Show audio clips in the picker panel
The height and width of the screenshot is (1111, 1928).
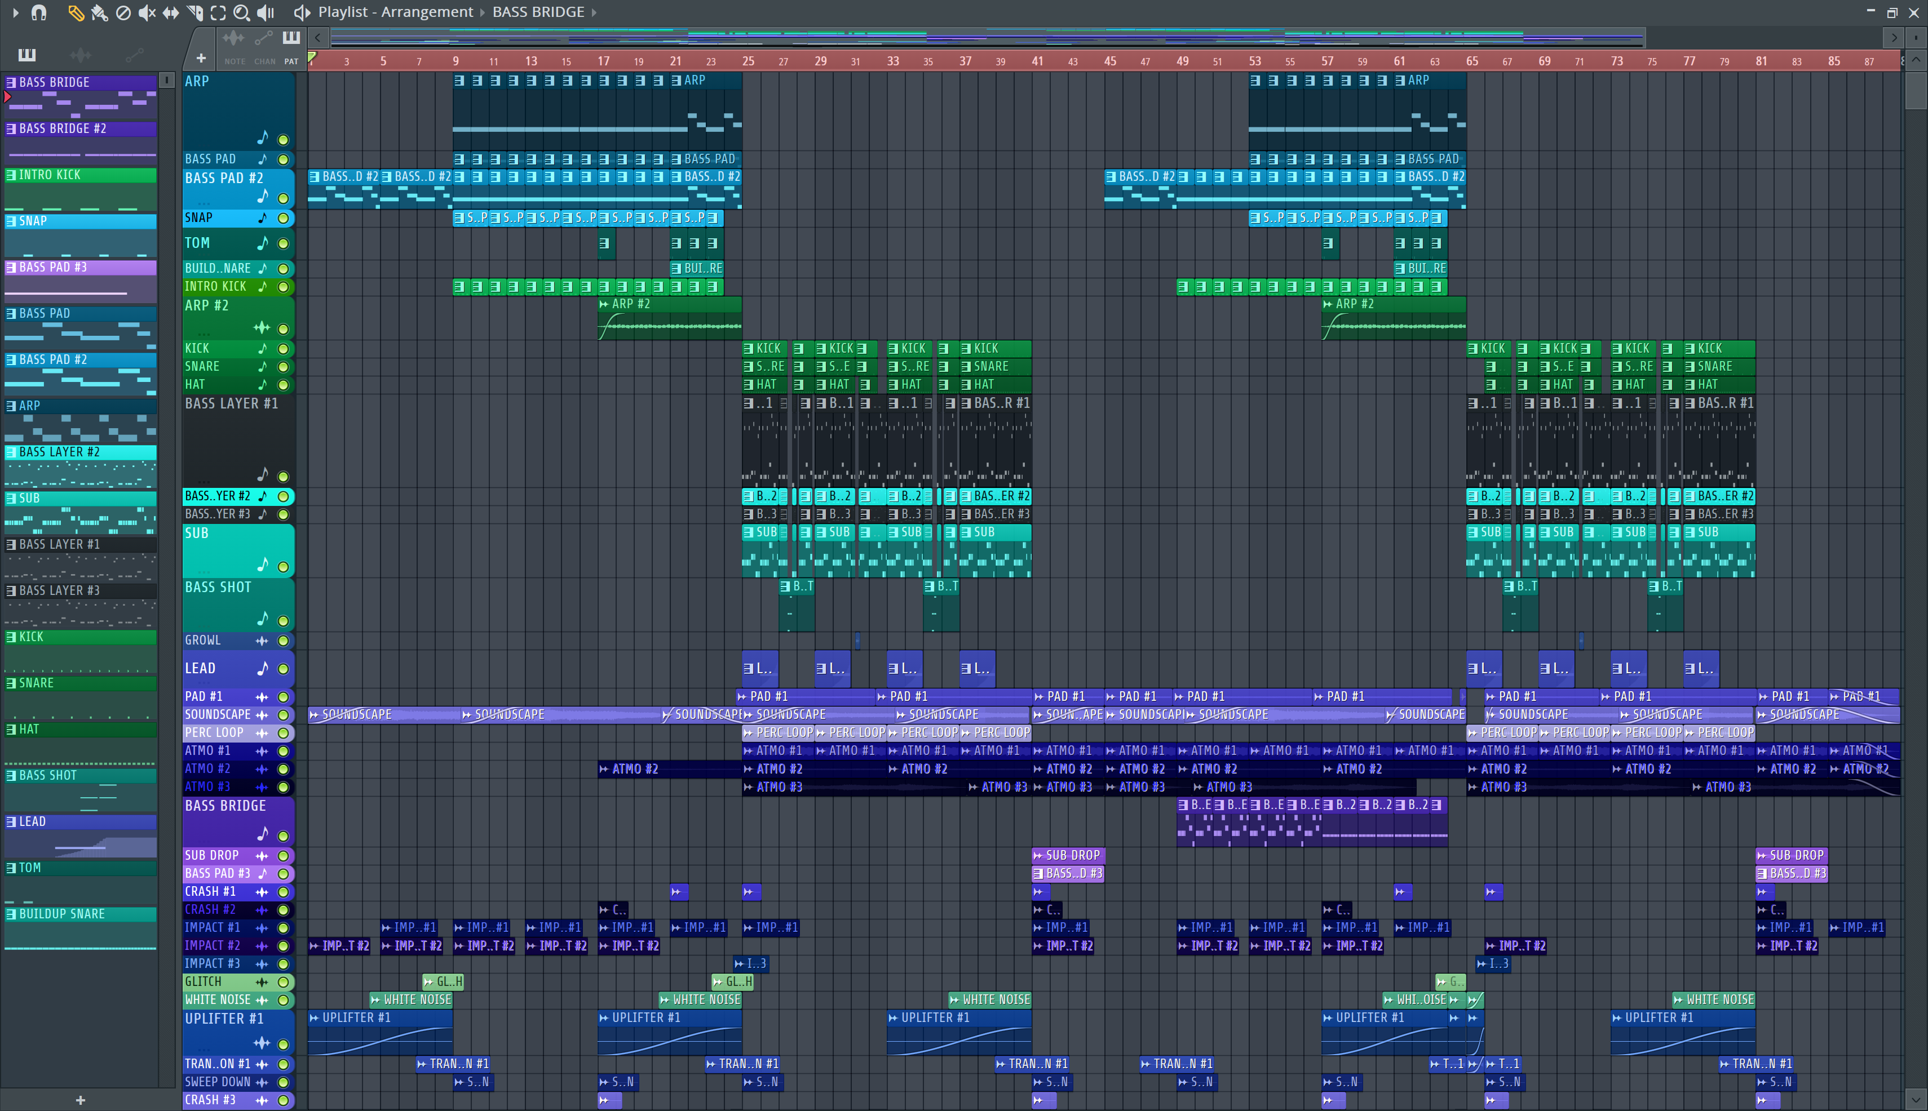pos(80,55)
